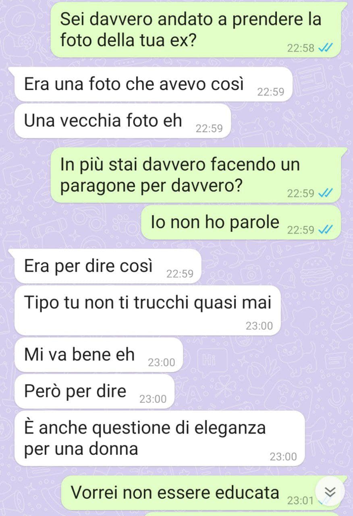This screenshot has width=353, height=516.
Task: Select the 'Mi va bene eh' bubble
Action: click(x=99, y=355)
